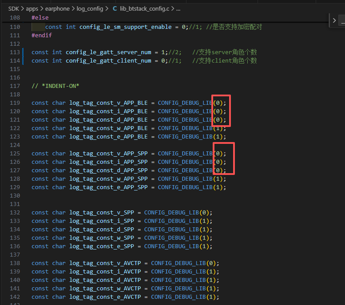
Task: Click line number 142 in gutter
Action: click(x=15, y=297)
